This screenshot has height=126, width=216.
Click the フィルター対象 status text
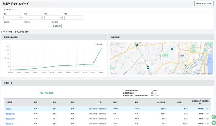click(x=15, y=32)
